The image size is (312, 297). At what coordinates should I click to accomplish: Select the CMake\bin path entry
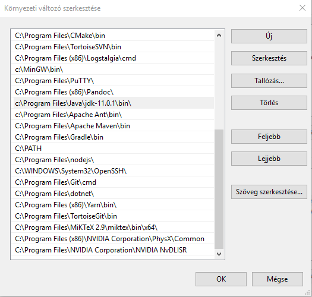coord(113,36)
